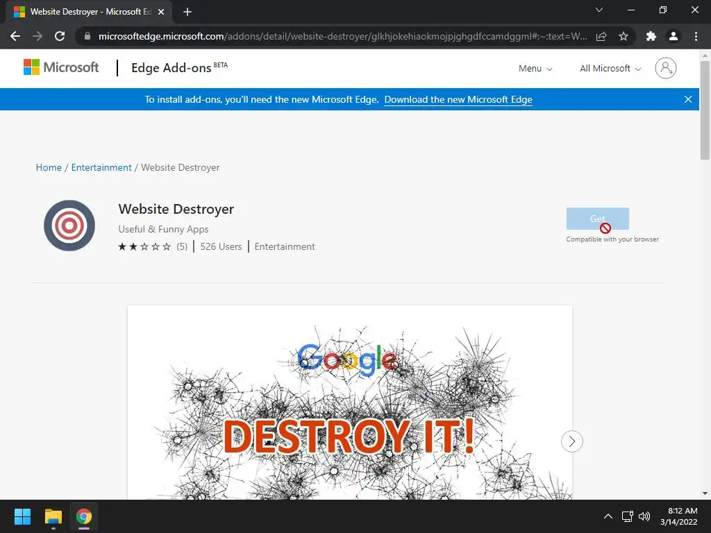Open File Explorer from taskbar
This screenshot has height=533, width=711.
[x=53, y=516]
